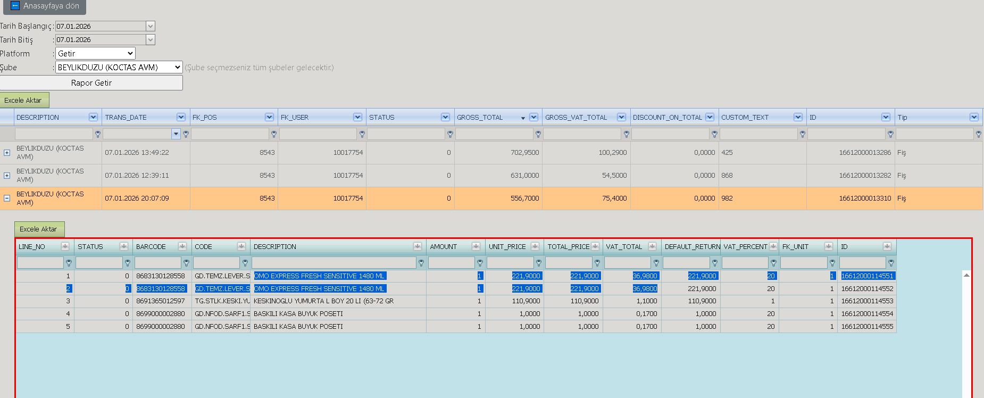Open the Şube branch dropdown
Screen dimensions: 984x398
[119, 67]
